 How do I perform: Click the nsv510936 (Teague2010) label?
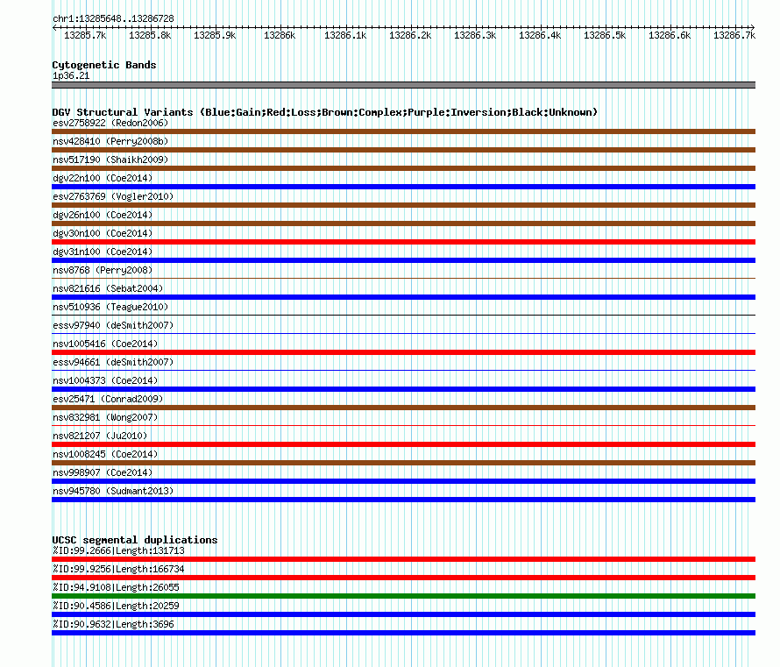[110, 307]
